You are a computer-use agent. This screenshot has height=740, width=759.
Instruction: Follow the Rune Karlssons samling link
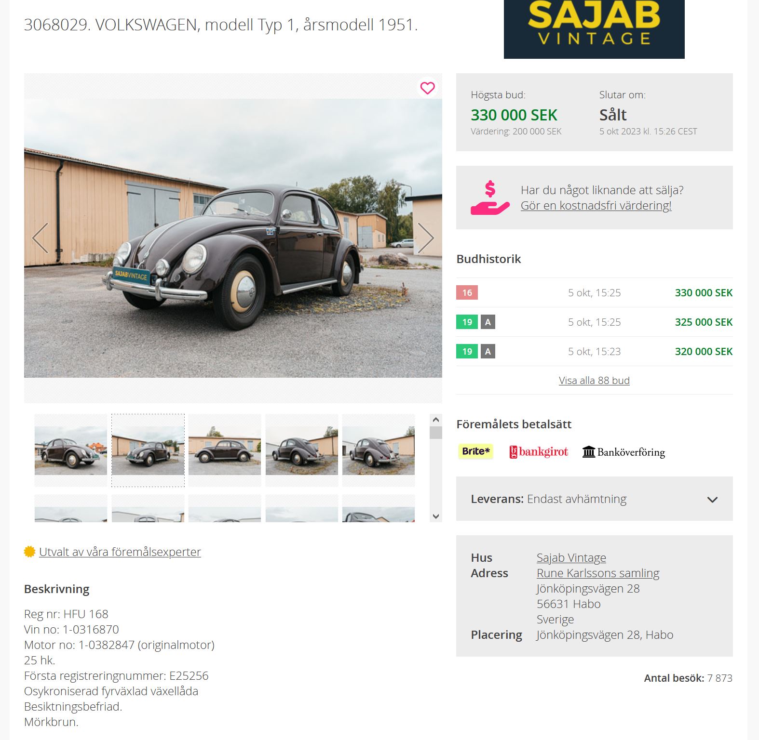point(598,573)
